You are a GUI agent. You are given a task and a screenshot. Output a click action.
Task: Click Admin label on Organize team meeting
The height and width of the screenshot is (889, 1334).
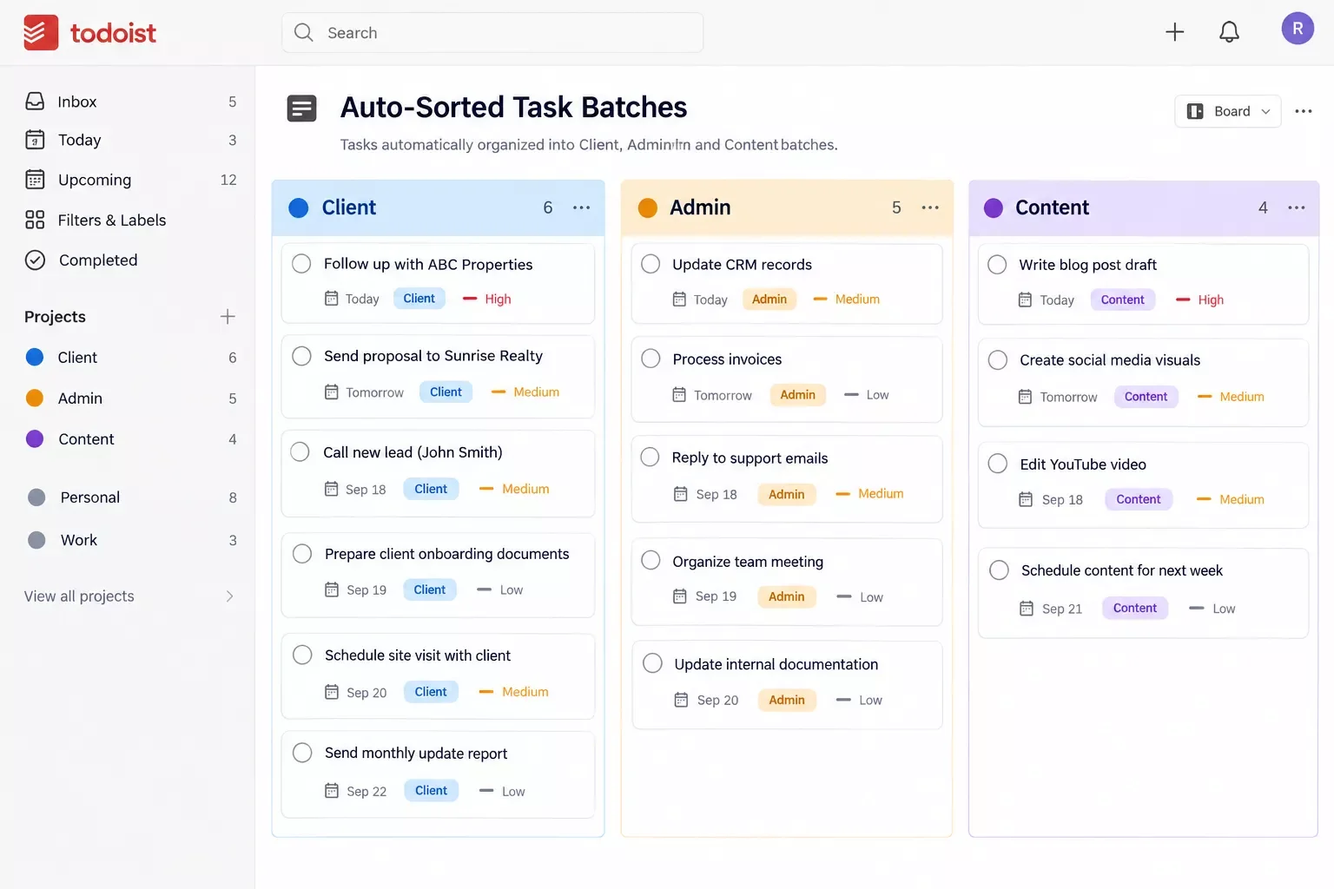pos(787,596)
